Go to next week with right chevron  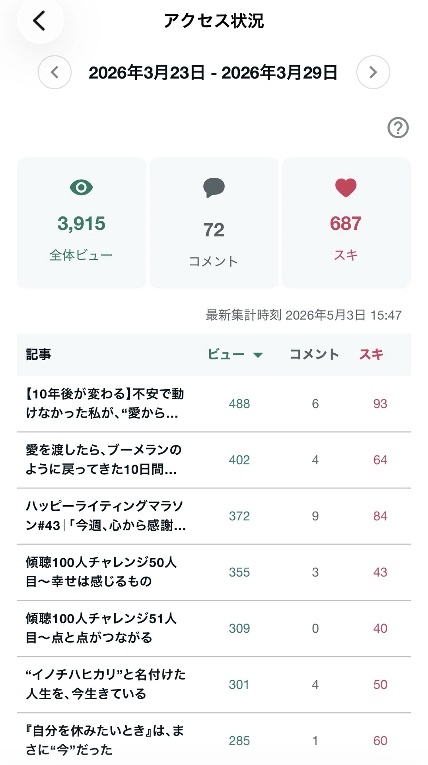click(373, 72)
